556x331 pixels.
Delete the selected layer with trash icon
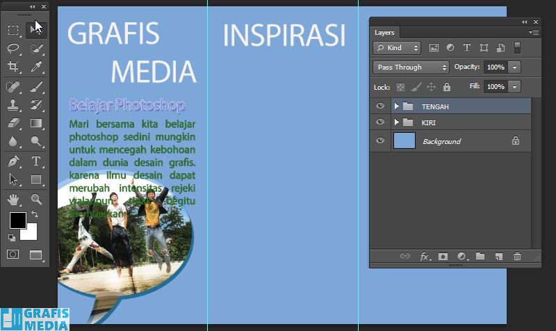pyautogui.click(x=517, y=256)
